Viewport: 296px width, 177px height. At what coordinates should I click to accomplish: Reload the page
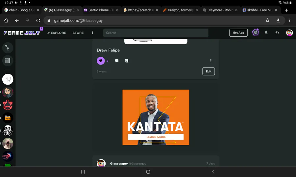pos(38,20)
